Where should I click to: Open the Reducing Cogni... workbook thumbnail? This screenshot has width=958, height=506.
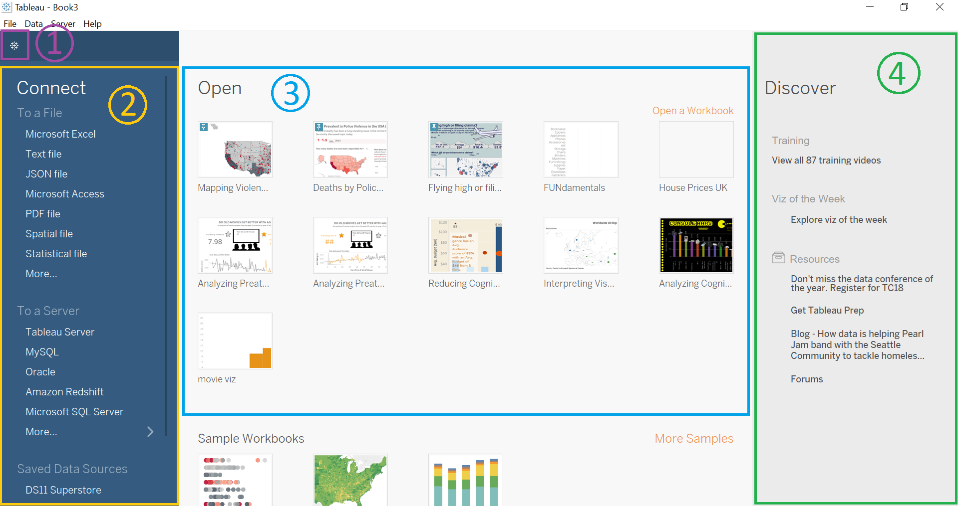466,245
